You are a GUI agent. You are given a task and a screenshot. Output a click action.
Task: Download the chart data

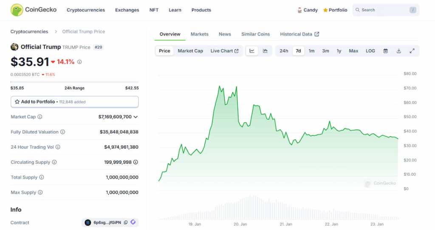click(x=398, y=51)
